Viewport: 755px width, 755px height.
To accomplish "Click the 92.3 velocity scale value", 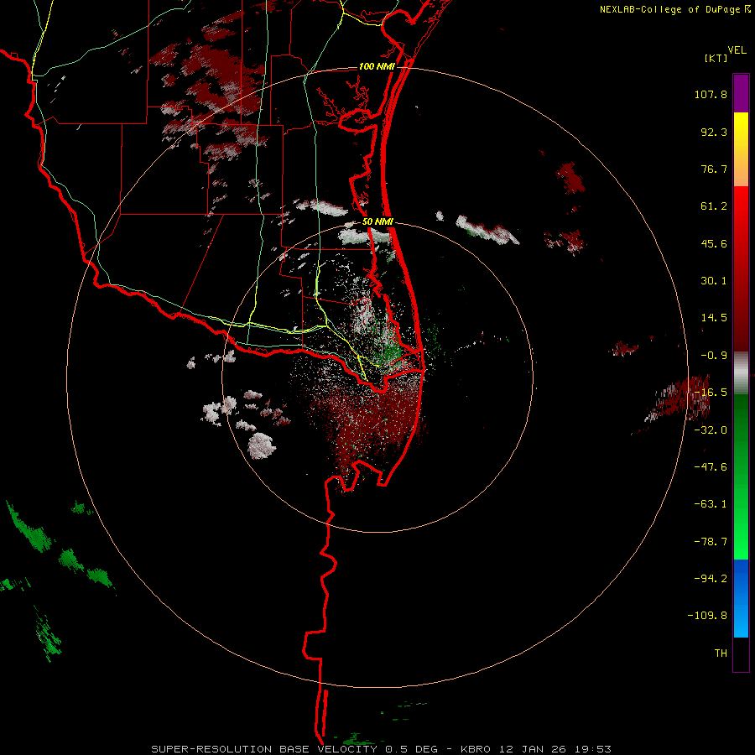I will click(x=714, y=132).
